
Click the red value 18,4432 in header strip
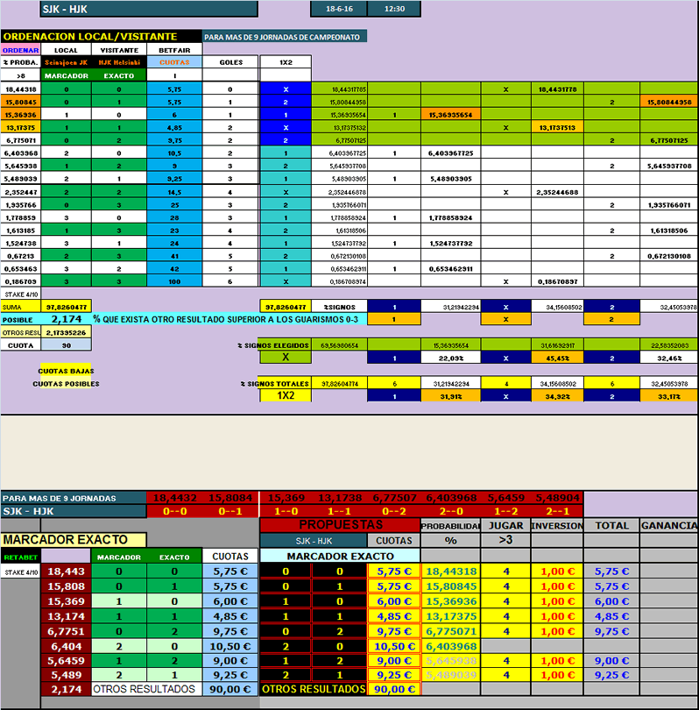coord(174,498)
